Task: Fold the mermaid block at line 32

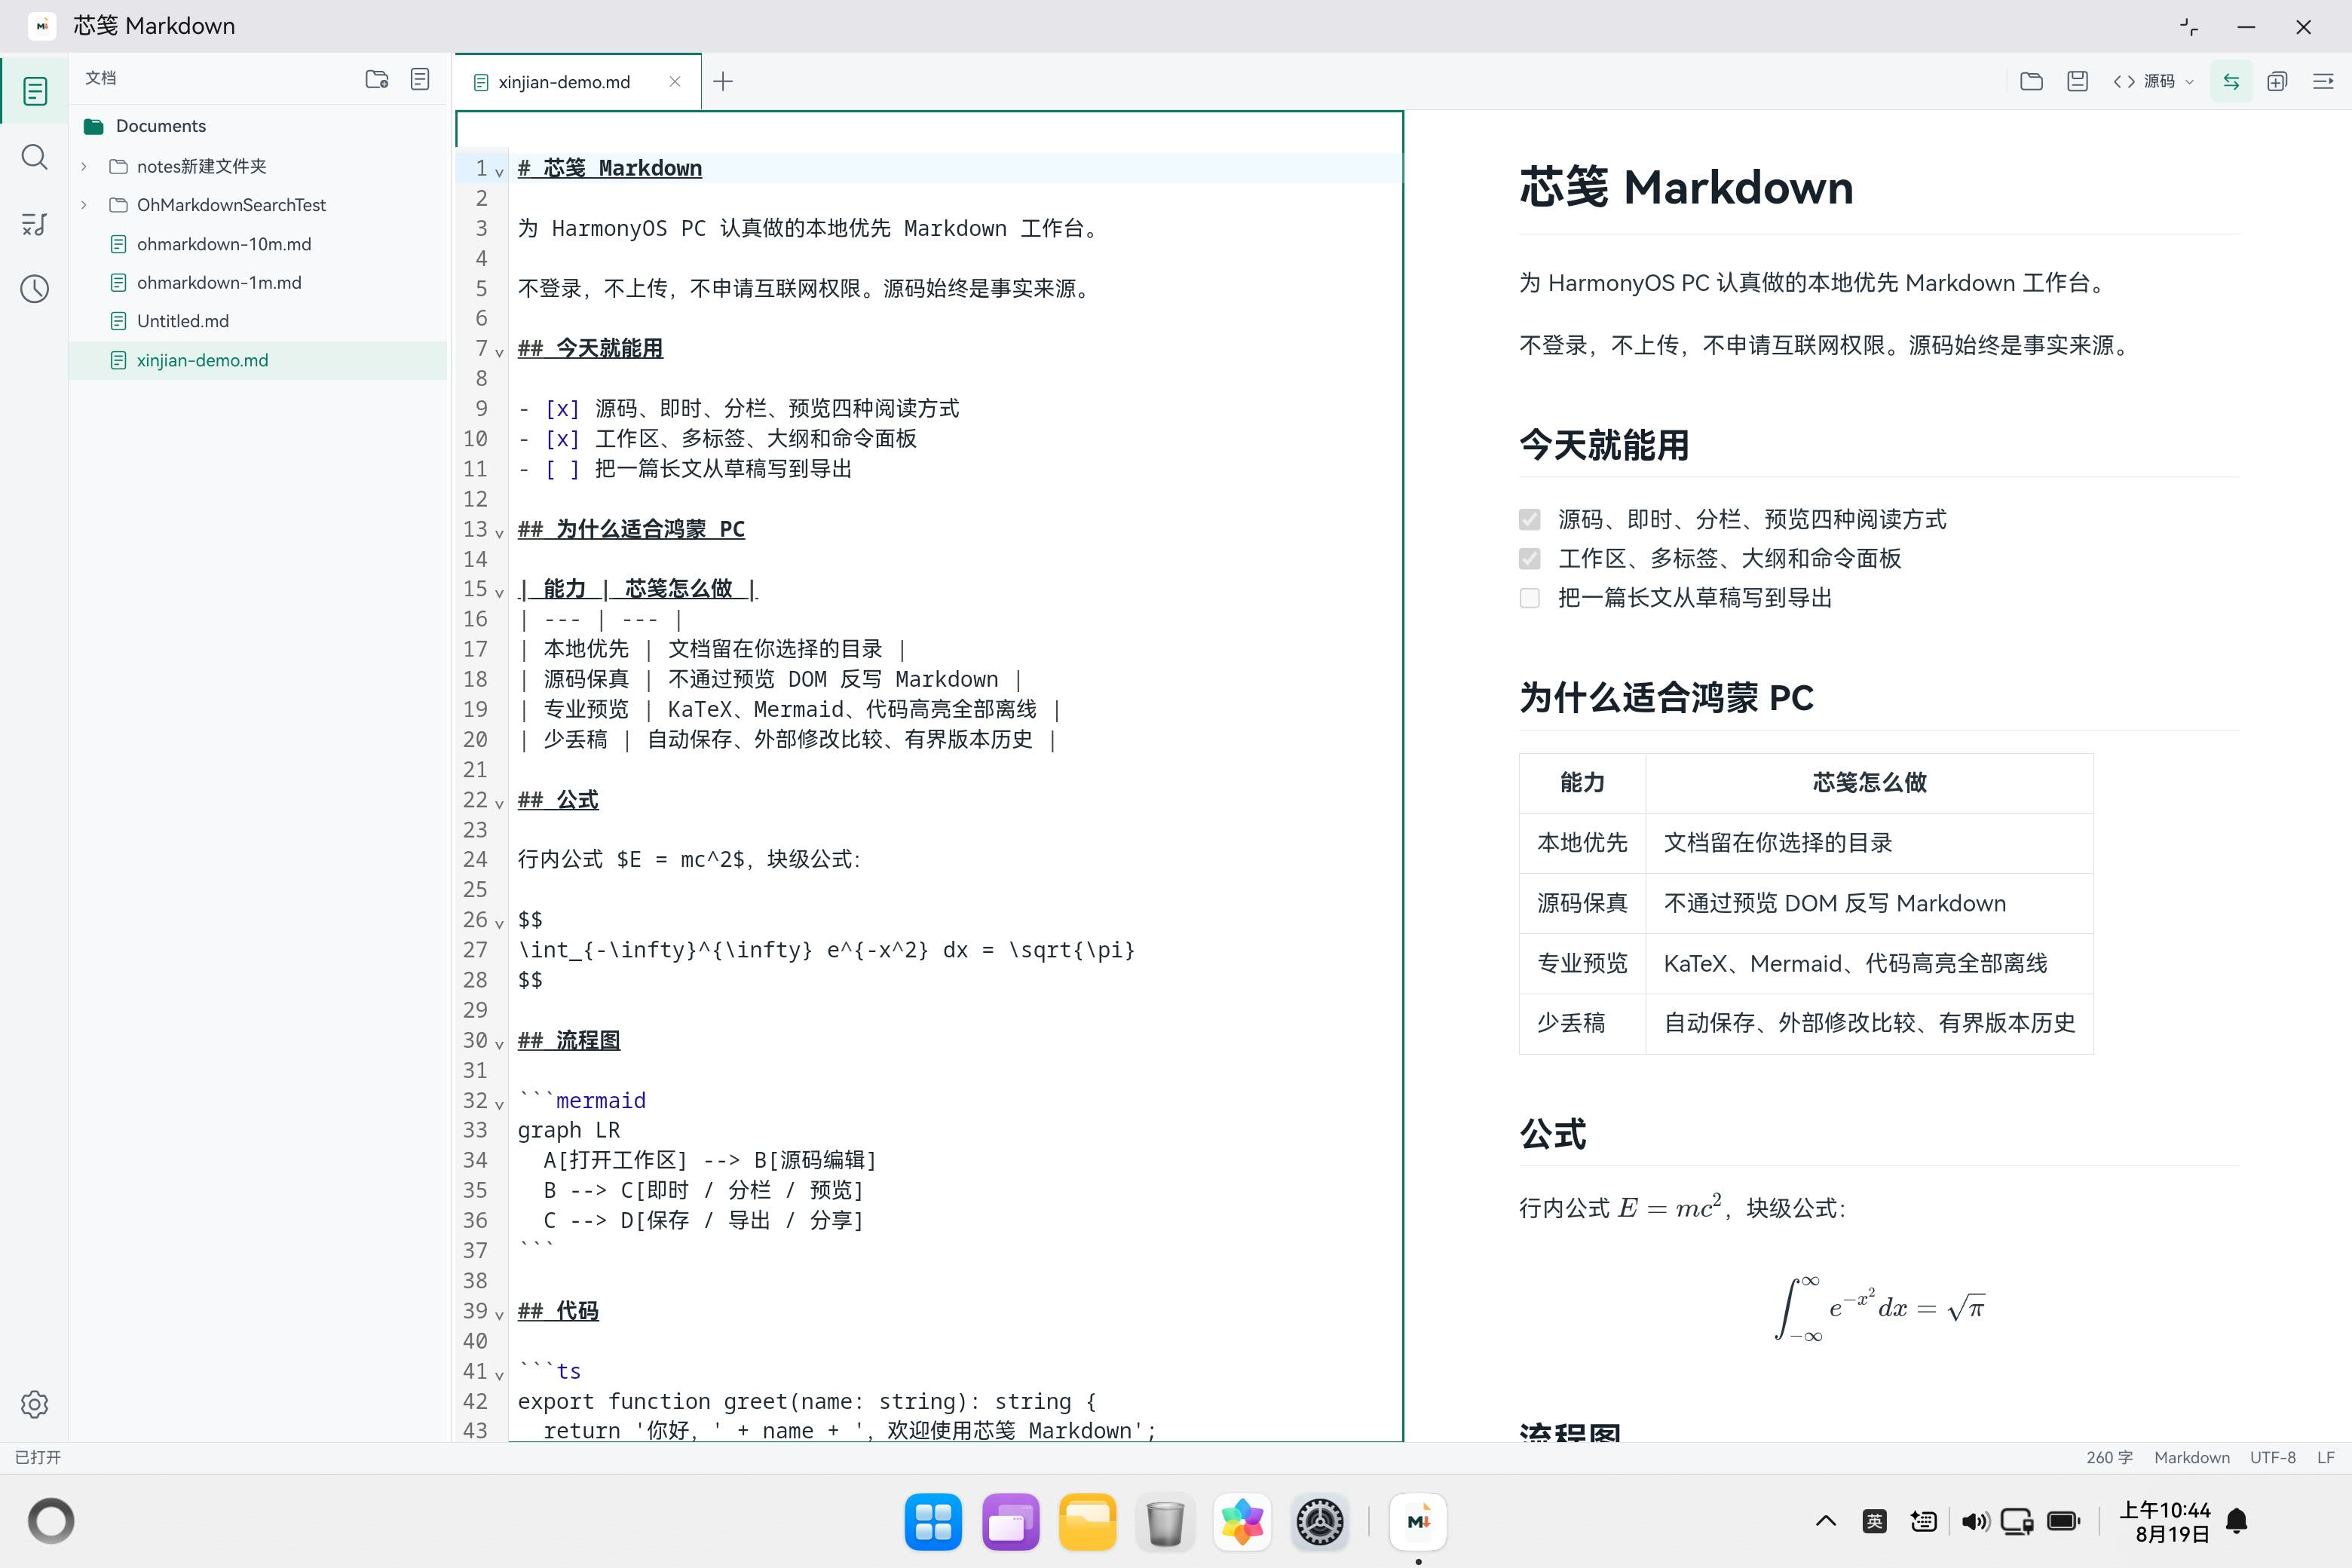Action: (x=499, y=1104)
